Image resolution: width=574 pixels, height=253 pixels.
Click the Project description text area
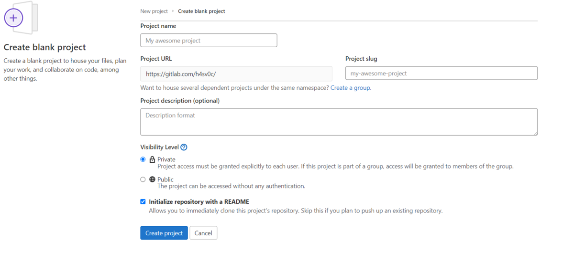339,122
